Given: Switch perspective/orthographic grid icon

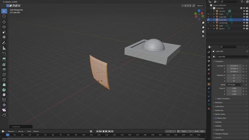Looking at the screenshot, I should point(203,36).
